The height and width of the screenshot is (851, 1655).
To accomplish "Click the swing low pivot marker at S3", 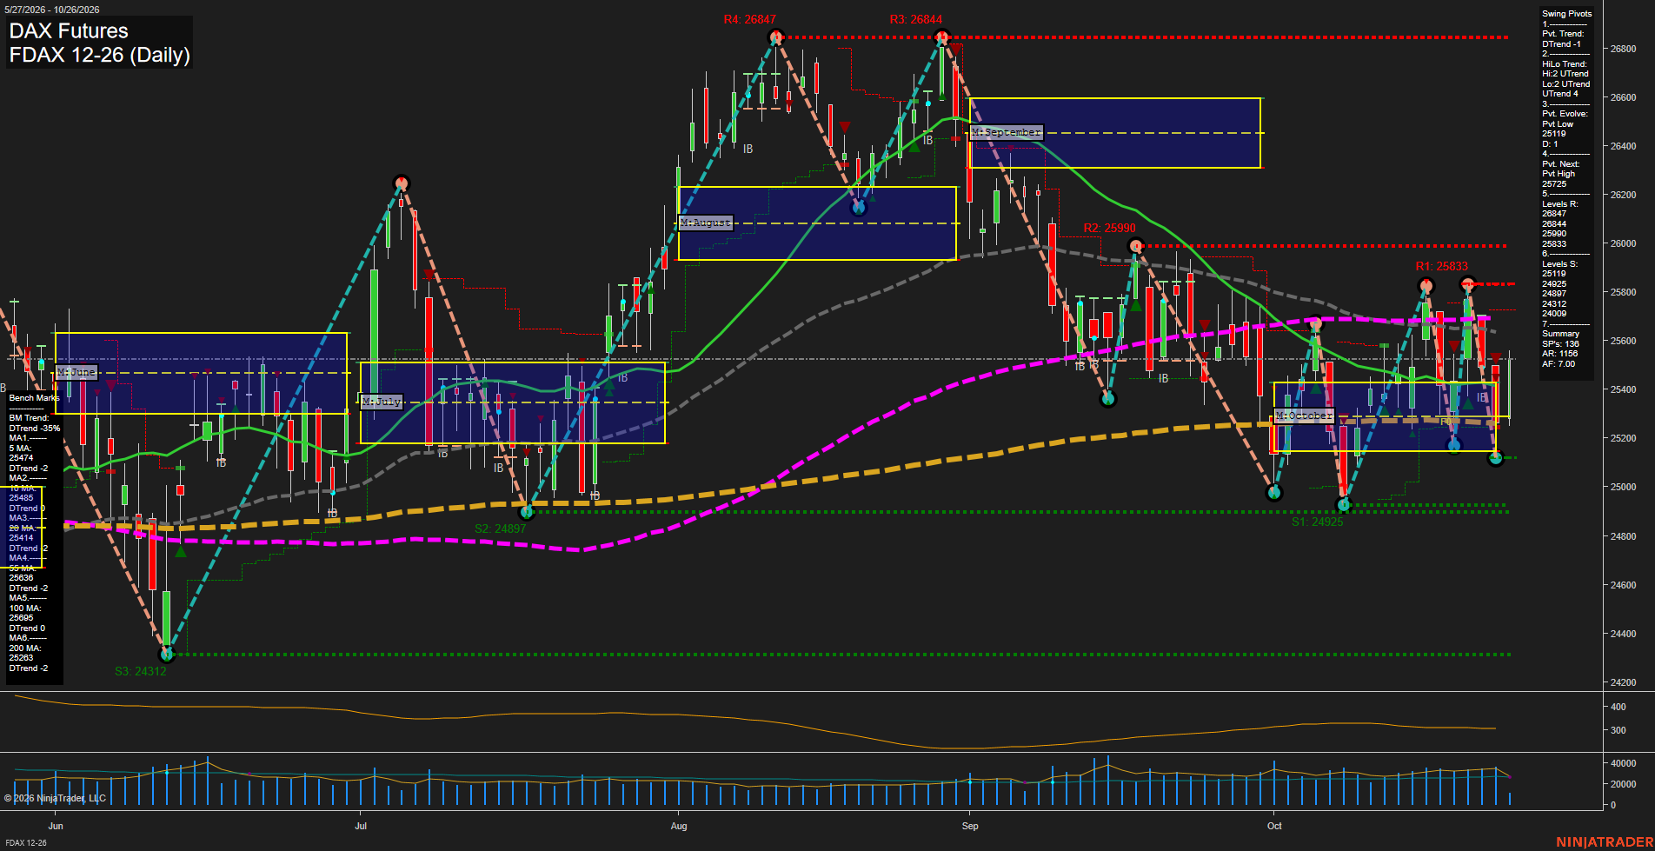I will click(x=168, y=654).
